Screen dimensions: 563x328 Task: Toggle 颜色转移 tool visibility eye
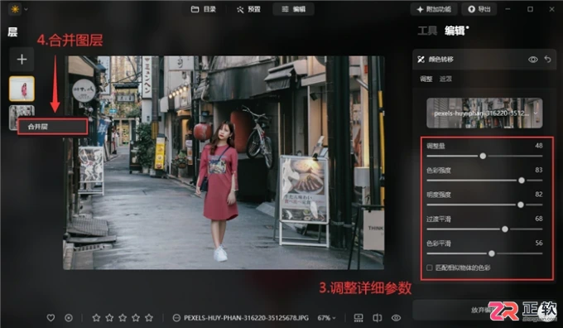(533, 60)
